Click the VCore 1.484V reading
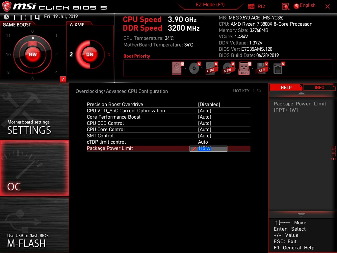The height and width of the screenshot is (253, 337). click(233, 37)
